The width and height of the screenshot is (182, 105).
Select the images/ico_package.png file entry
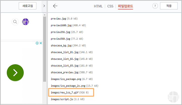pyautogui.click(x=72, y=79)
